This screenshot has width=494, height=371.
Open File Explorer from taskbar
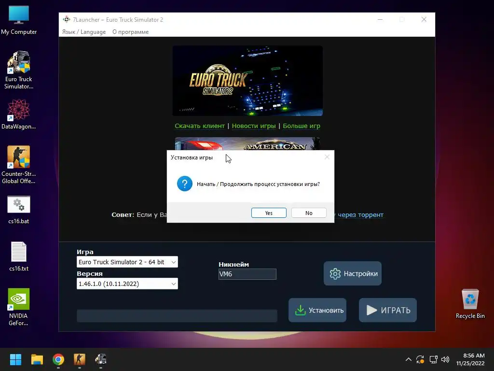(37, 359)
